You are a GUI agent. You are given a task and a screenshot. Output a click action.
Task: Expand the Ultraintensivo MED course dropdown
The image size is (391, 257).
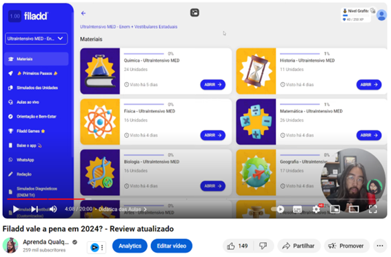[36, 39]
